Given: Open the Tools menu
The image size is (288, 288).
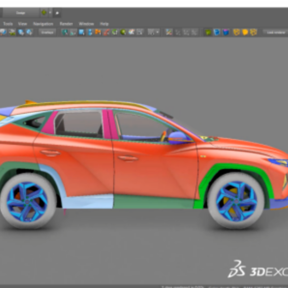Looking at the screenshot, I should tap(8, 24).
